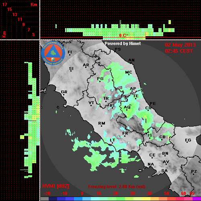Click the HVMI [dBZ] legend title
Viewport: 201px width, 201px height.
[55, 186]
